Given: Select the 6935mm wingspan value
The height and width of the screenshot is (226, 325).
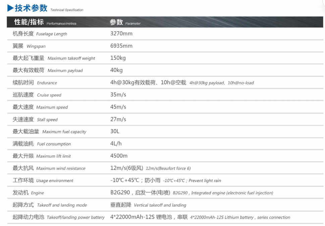Looking at the screenshot, I should 121,46.
